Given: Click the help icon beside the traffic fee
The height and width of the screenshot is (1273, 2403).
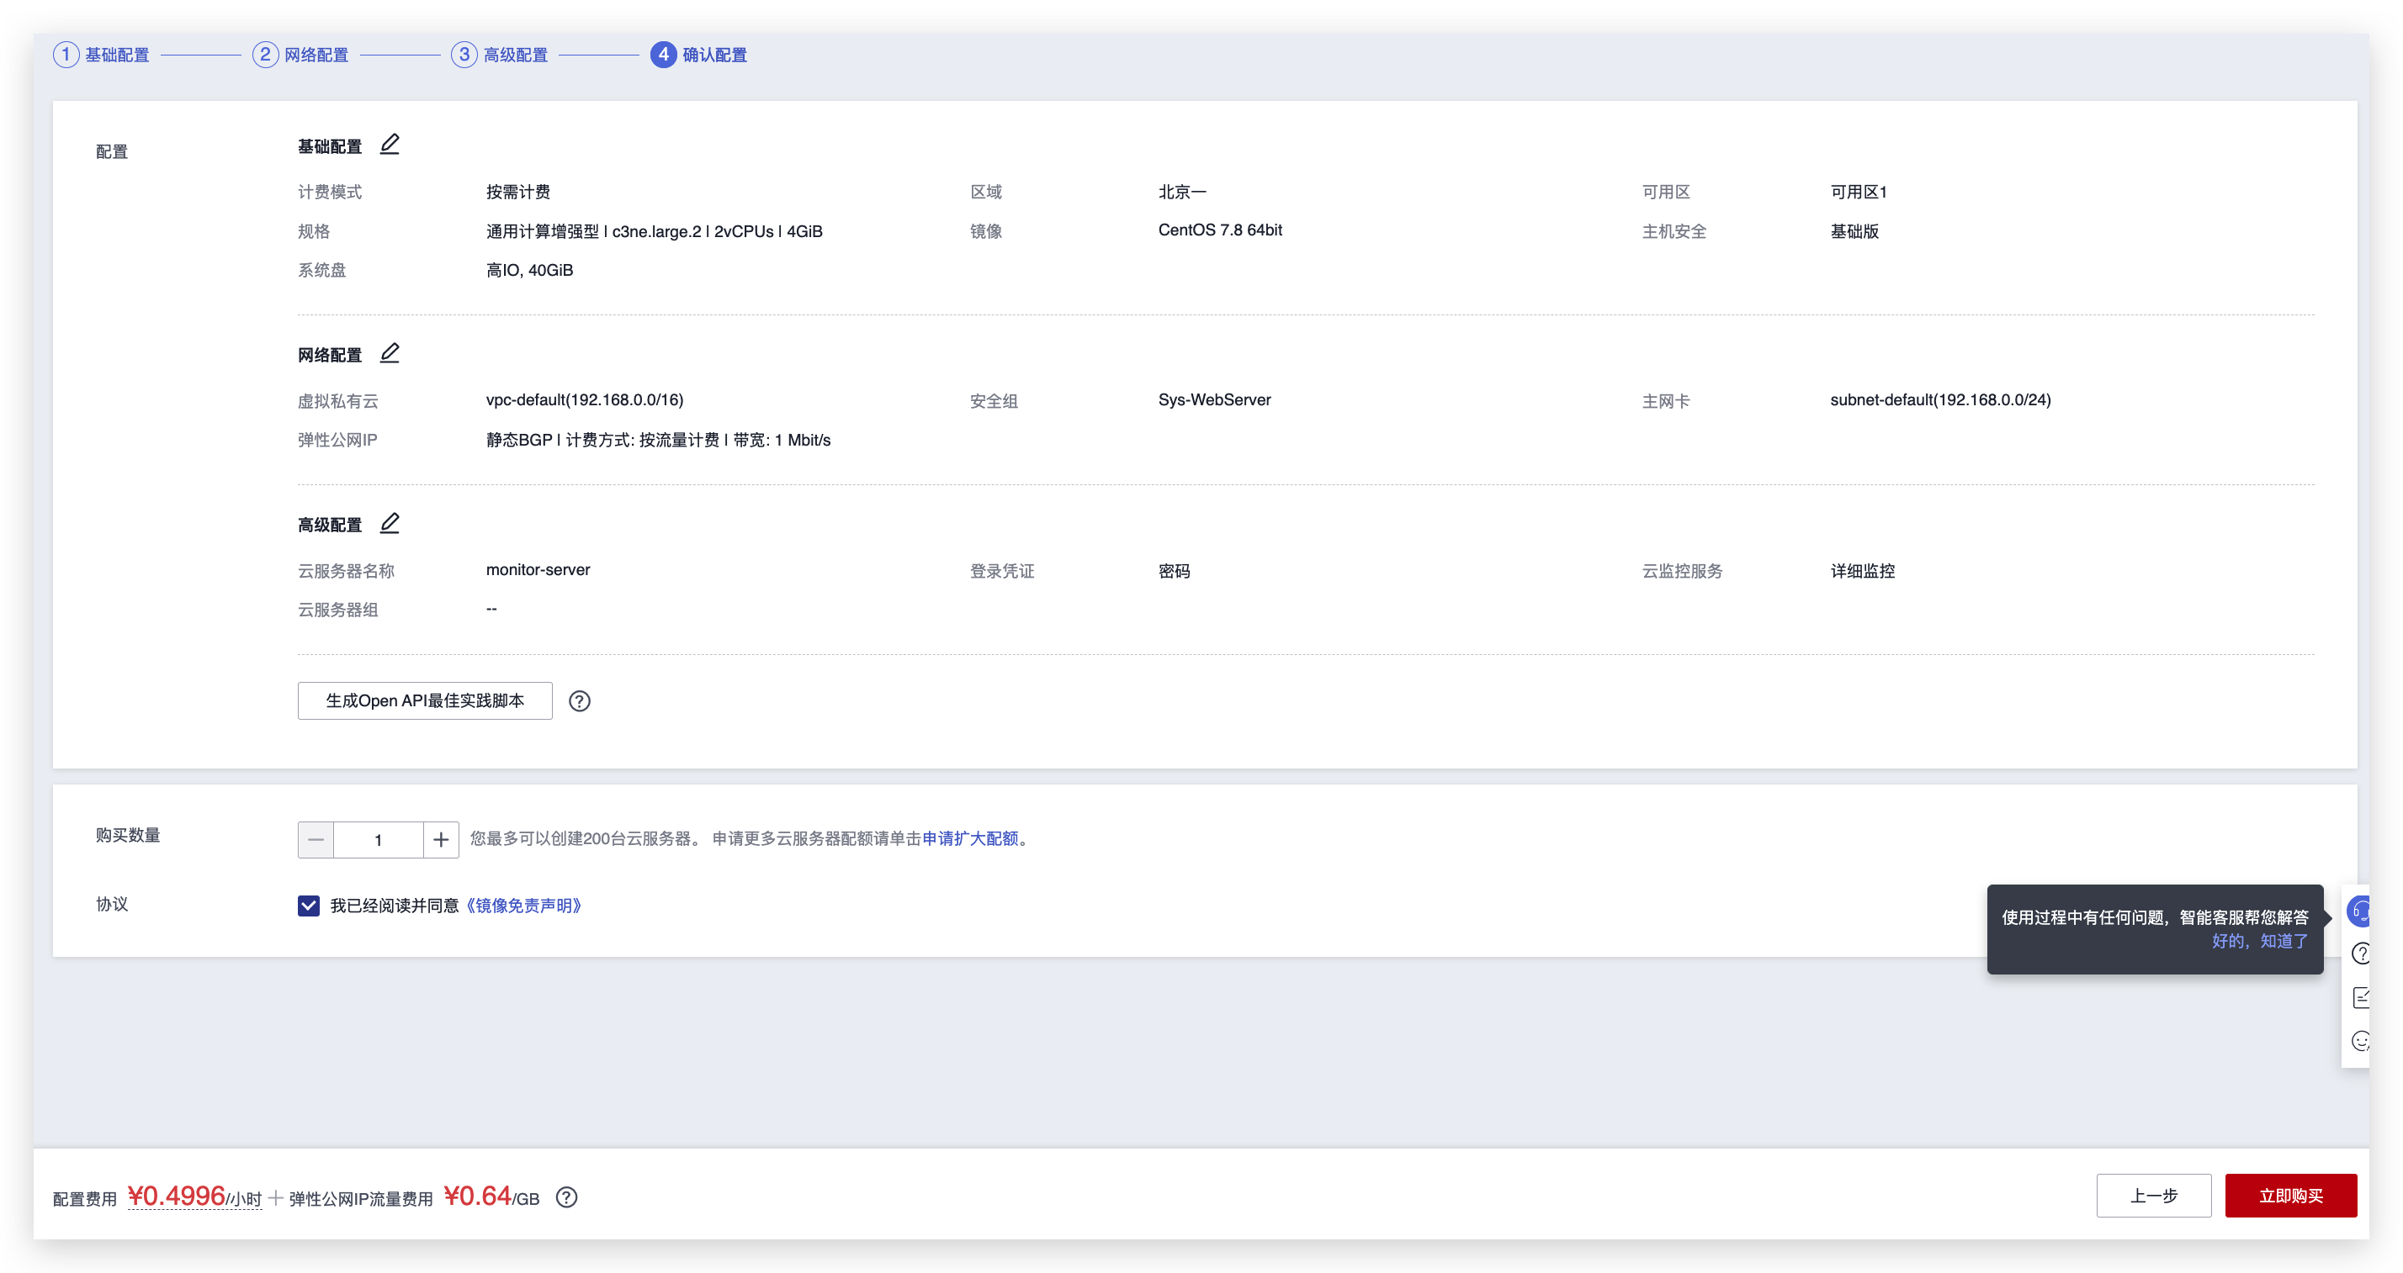Looking at the screenshot, I should click(565, 1196).
